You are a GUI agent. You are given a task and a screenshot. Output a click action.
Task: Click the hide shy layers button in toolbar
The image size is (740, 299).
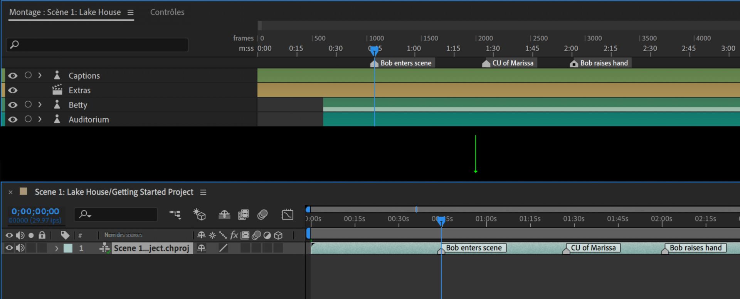click(x=224, y=214)
